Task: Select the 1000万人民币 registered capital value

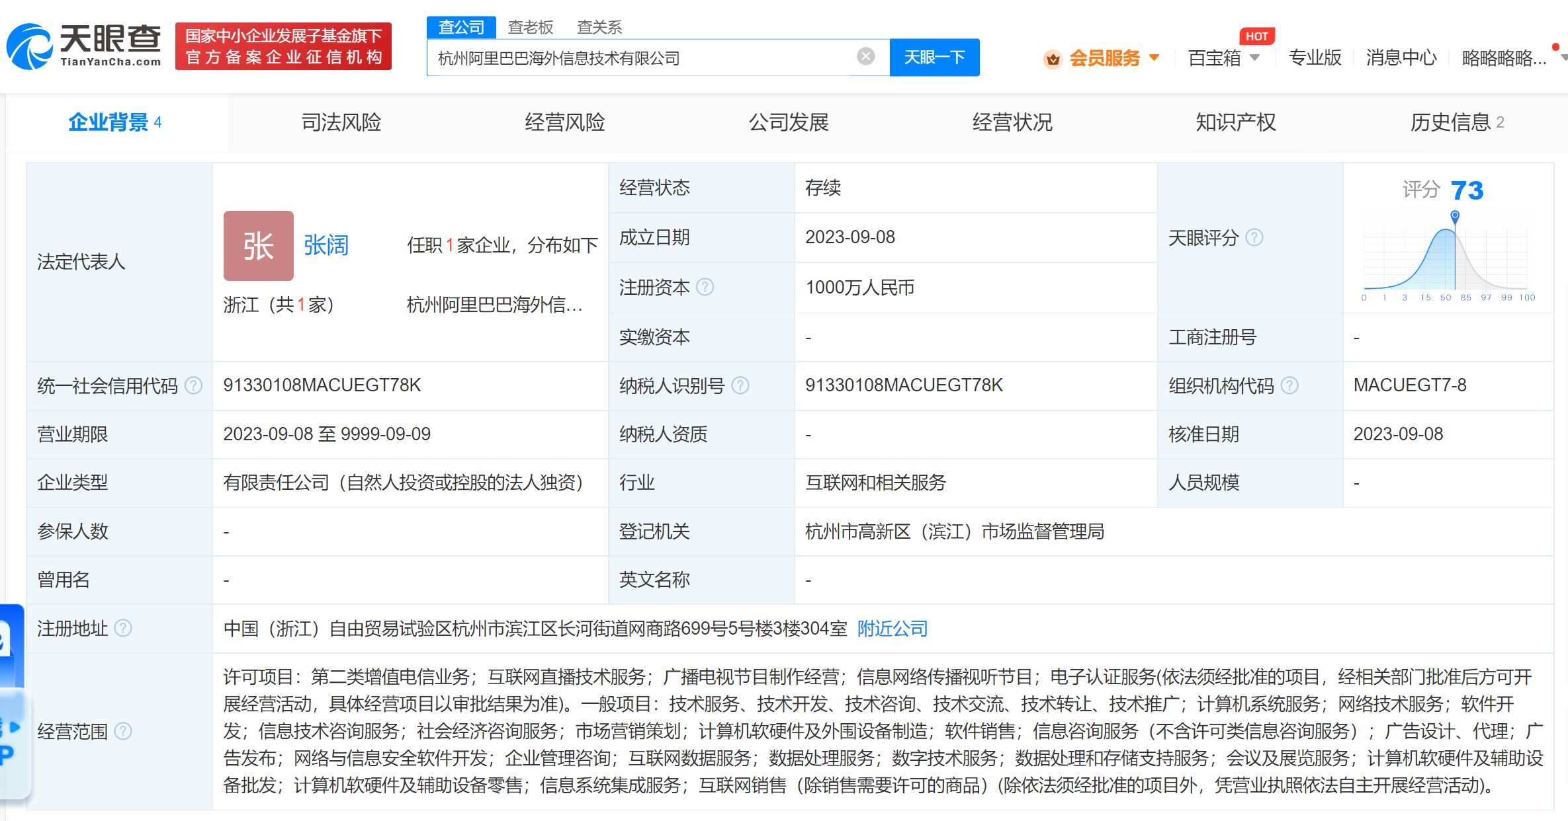Action: 860,288
